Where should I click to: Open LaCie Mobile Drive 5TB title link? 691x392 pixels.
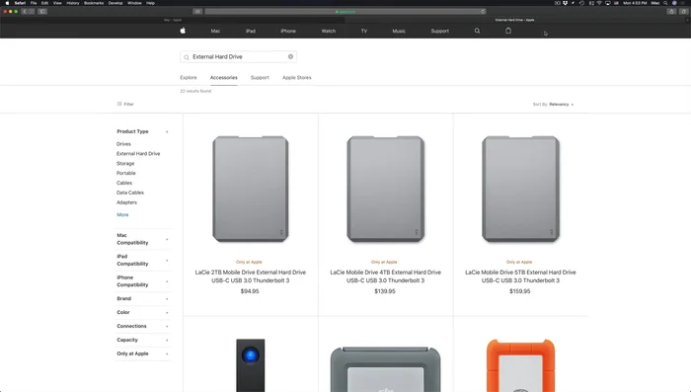click(x=520, y=276)
